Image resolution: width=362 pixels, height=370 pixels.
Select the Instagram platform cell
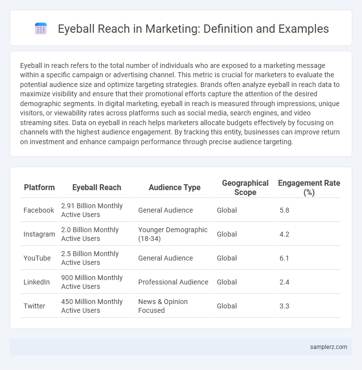[x=39, y=234]
